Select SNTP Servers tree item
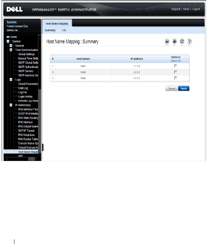Viewport: 210px width, 244px height. click(x=26, y=71)
